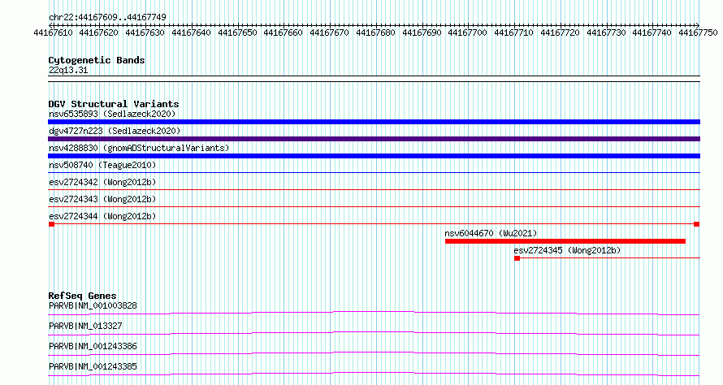The image size is (723, 385).
Task: Open nsv4288830 (gnomADStructuralVariants) label
Action: point(139,148)
